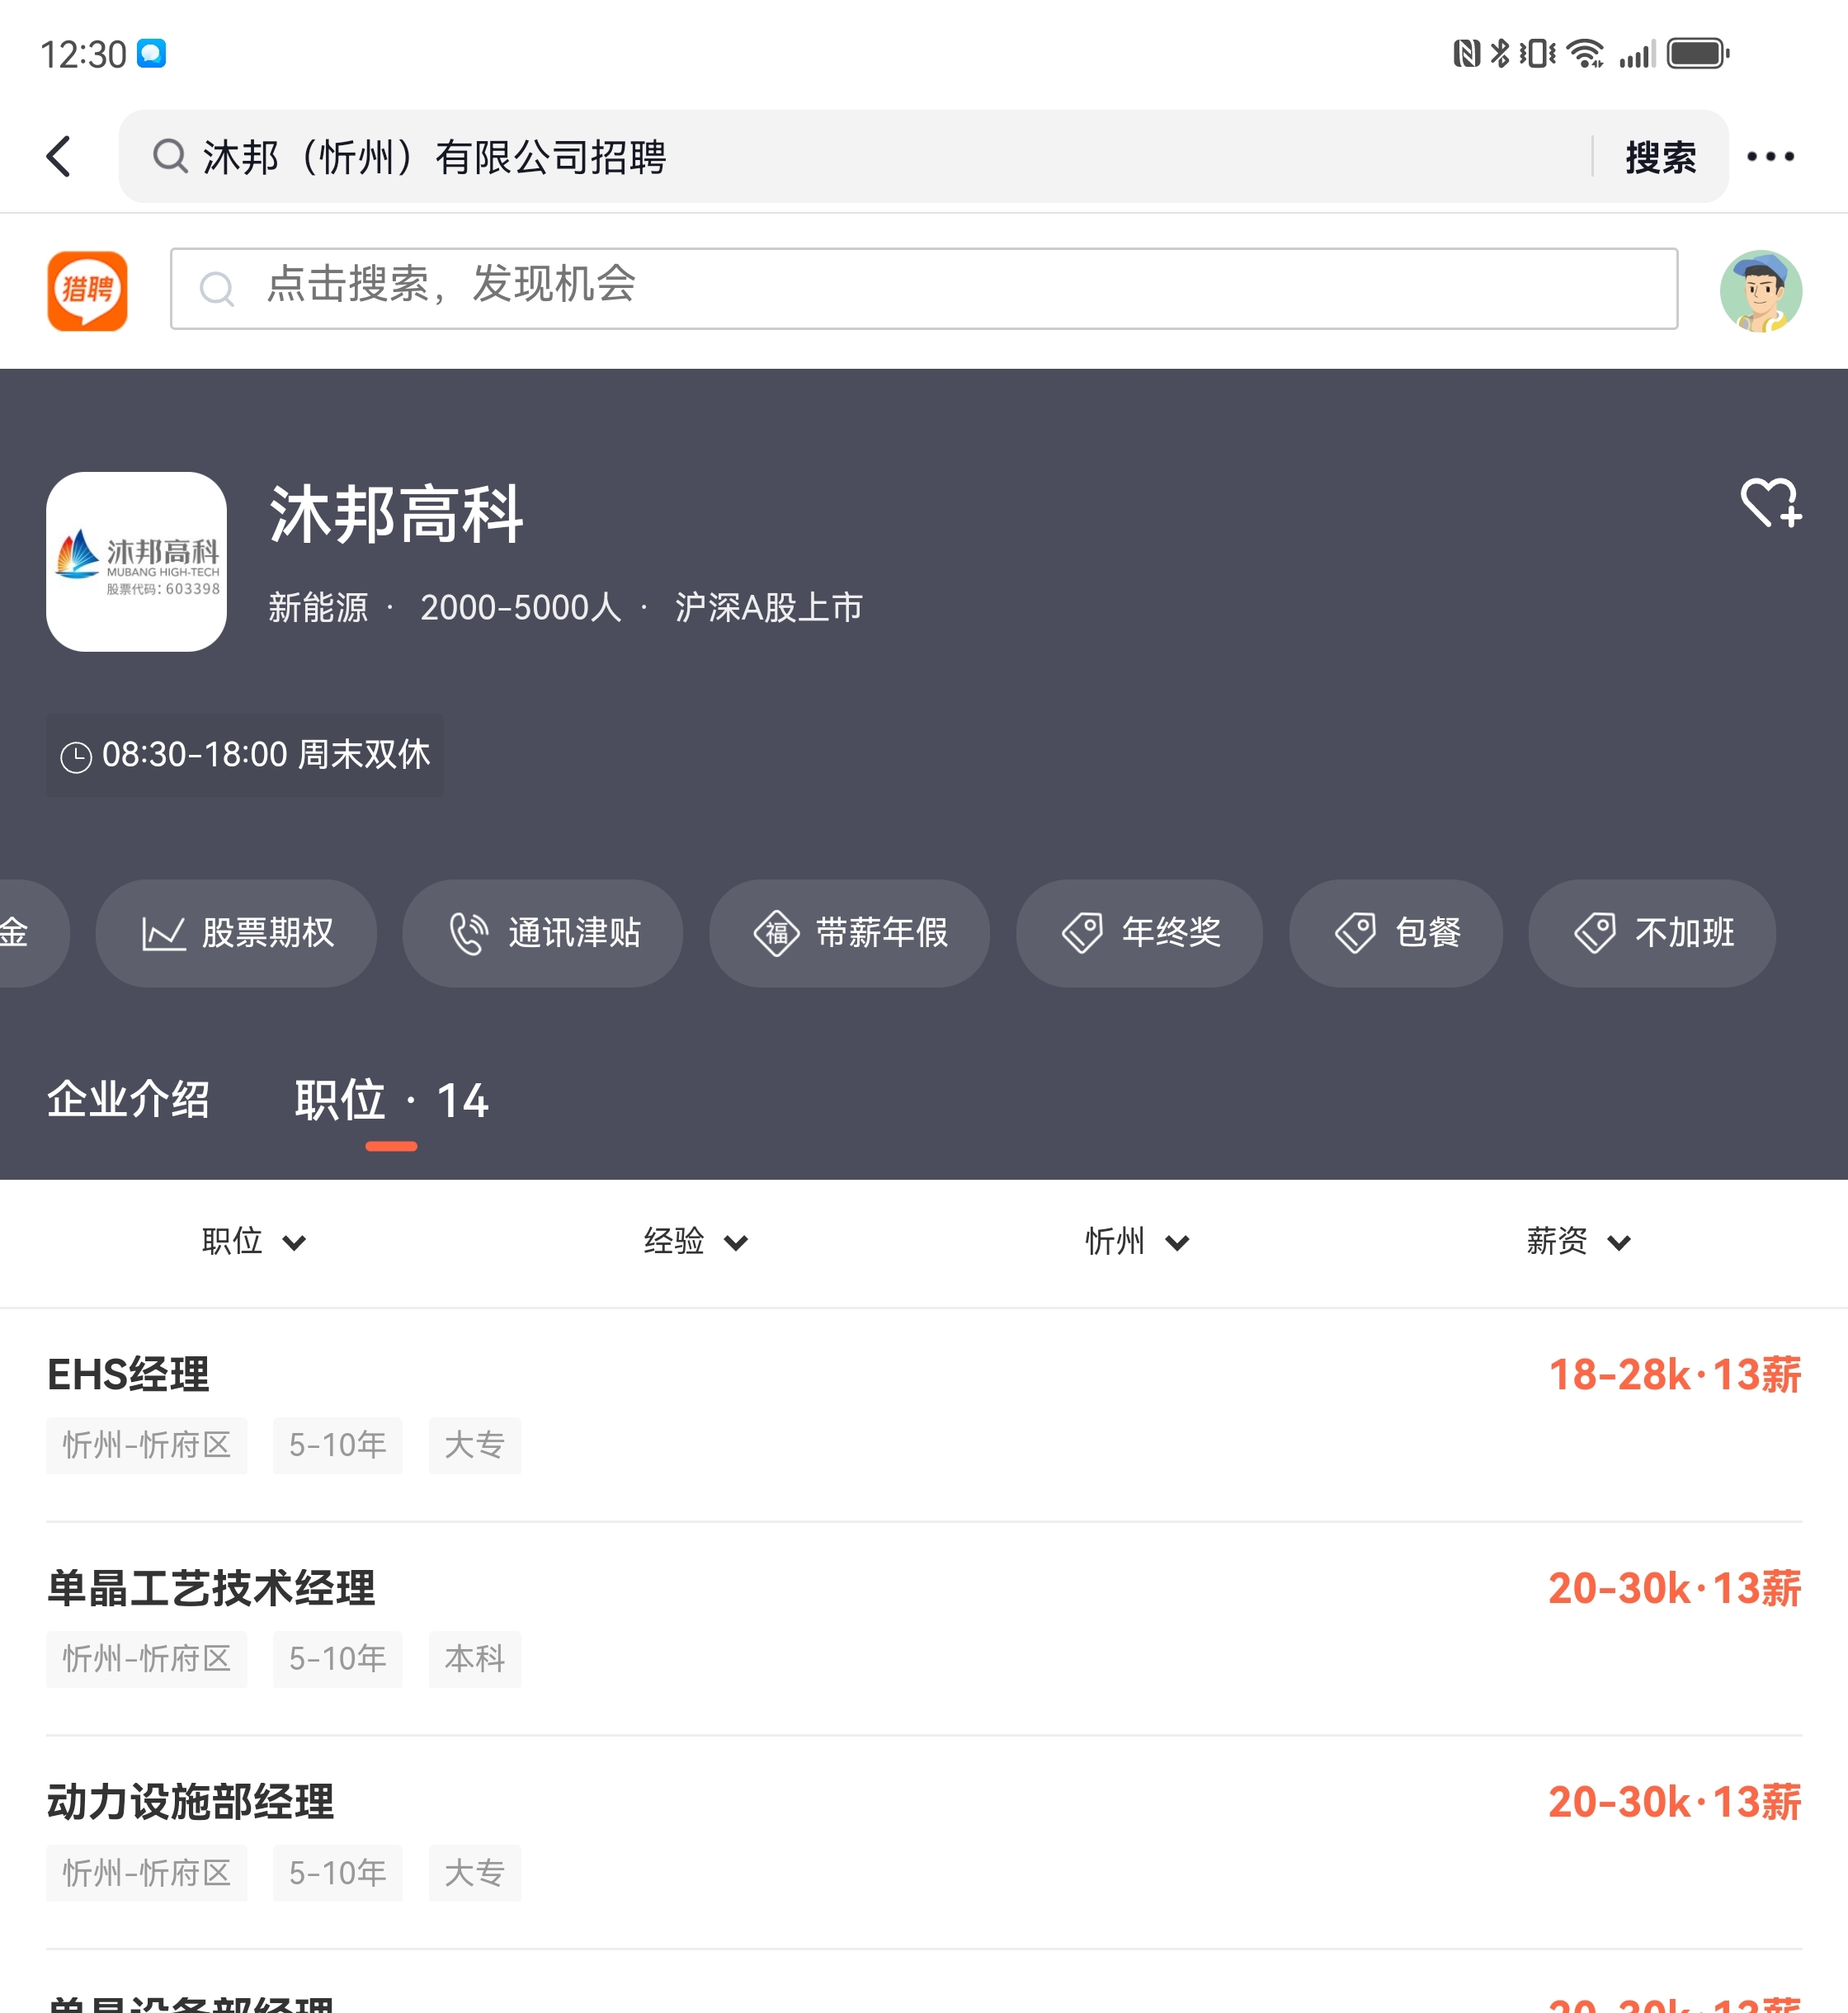
Task: Expand the 薪资 salary filter
Action: [x=1578, y=1242]
